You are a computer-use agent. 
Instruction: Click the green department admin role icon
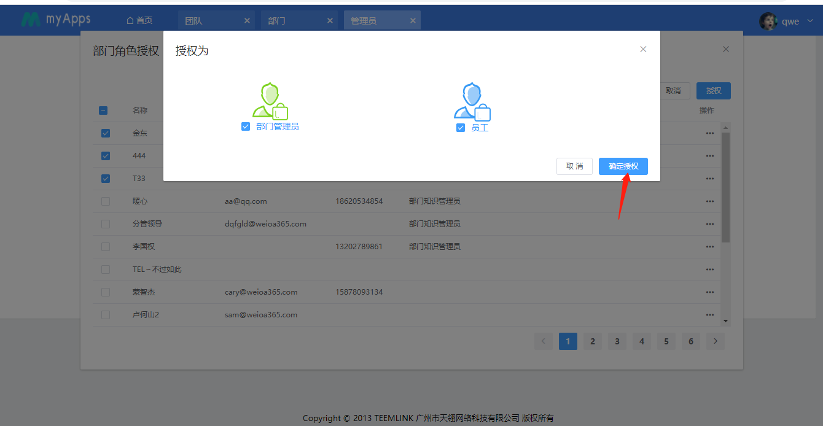tap(270, 101)
